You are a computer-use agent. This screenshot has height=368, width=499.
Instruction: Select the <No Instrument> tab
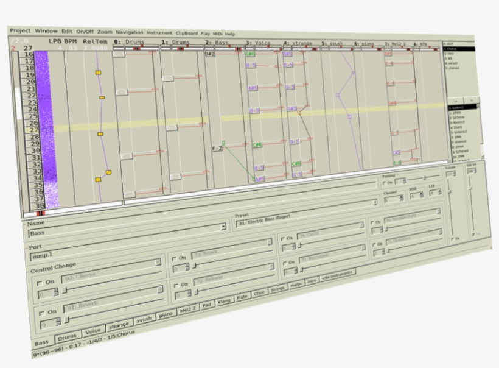tap(337, 275)
